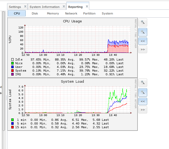The height and width of the screenshot is (149, 169).
Task: Show the Disk report
Action: click(35, 13)
